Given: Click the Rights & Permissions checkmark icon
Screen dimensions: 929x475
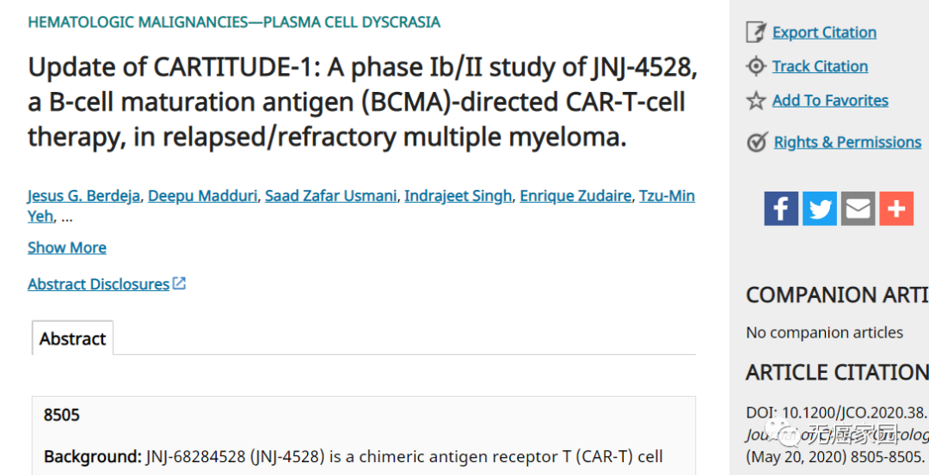Looking at the screenshot, I should click(756, 143).
